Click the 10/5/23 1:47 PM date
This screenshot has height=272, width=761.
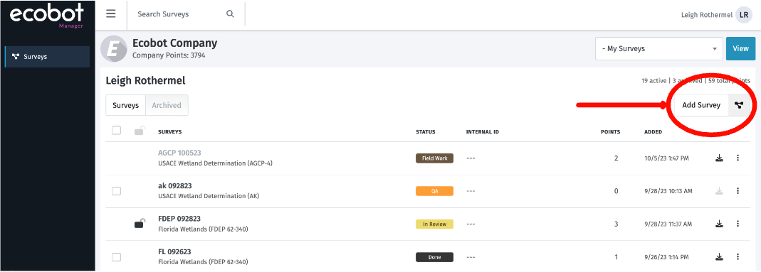pyautogui.click(x=666, y=158)
